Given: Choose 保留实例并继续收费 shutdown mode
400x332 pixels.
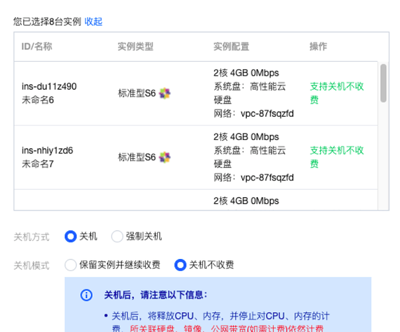Looking at the screenshot, I should tap(71, 265).
